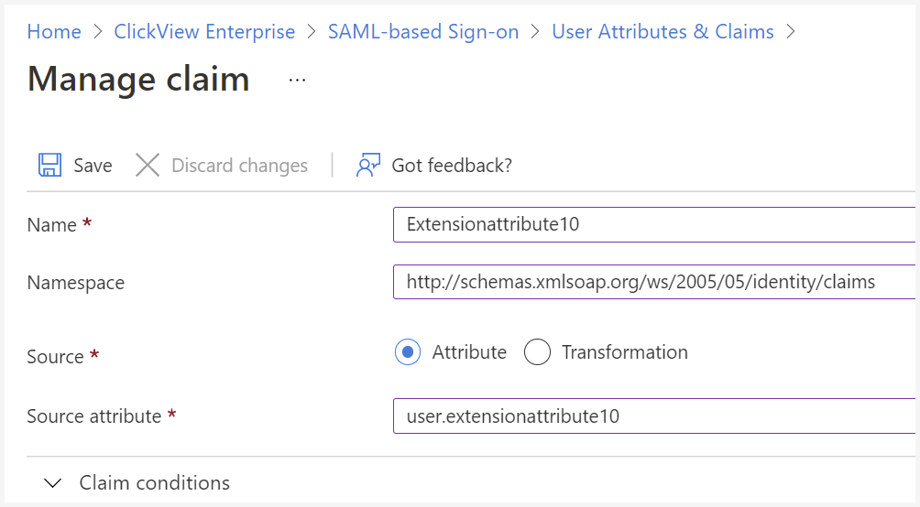
Task: Click the chevron icon after Home breadcrumb
Action: coord(98,32)
